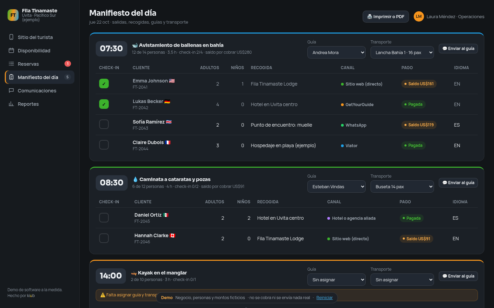The height and width of the screenshot is (308, 494).
Task: Click the kiub link in sidebar footer
Action: 31,296
